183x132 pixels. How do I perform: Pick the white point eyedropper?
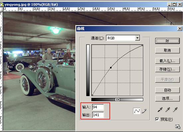point(175,109)
